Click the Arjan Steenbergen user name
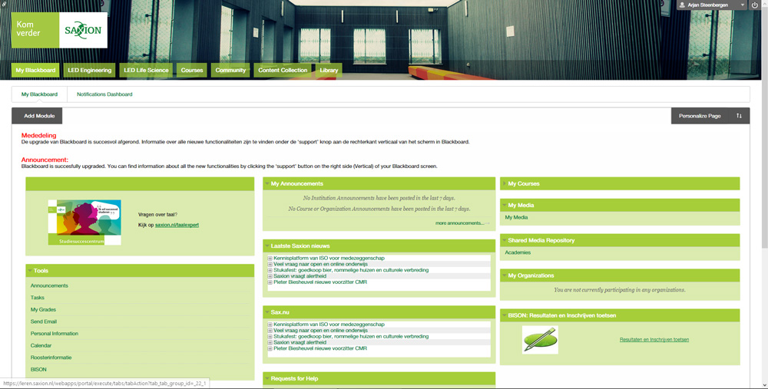The image size is (768, 389). point(708,5)
